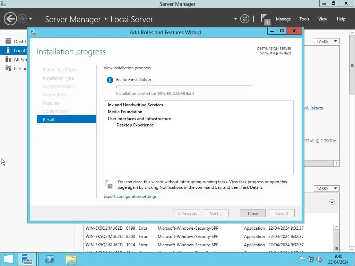Open the Tools menu

pos(304,19)
